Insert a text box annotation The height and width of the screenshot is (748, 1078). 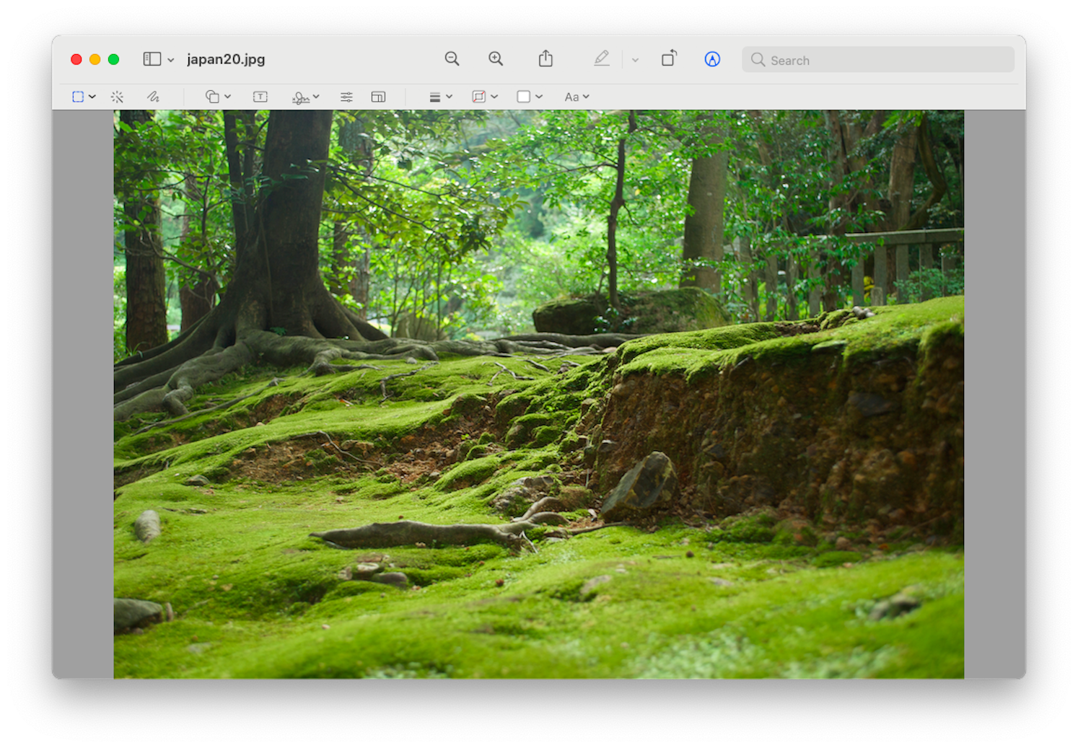(260, 96)
